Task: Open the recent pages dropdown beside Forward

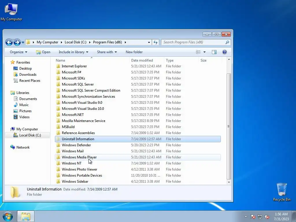Action: 23,42
